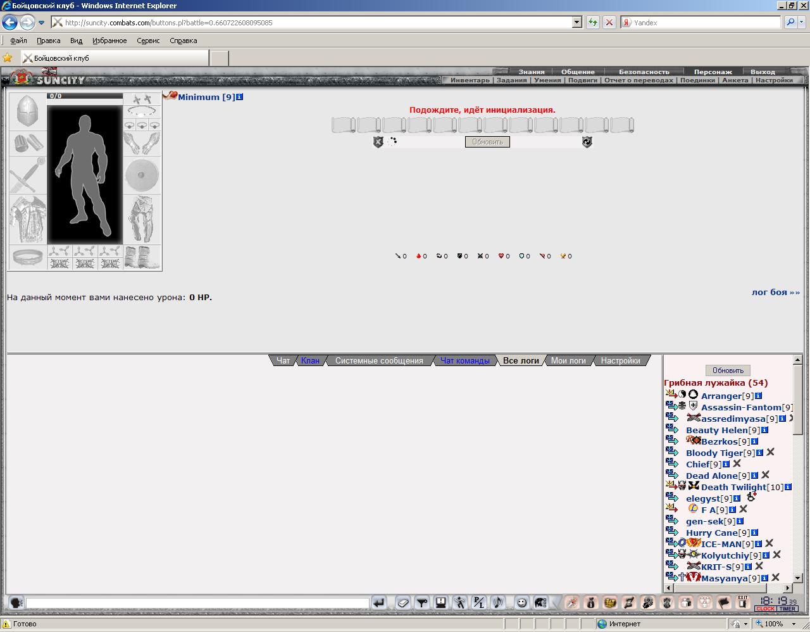
Task: Open the smiley emoticons icon
Action: click(x=521, y=603)
